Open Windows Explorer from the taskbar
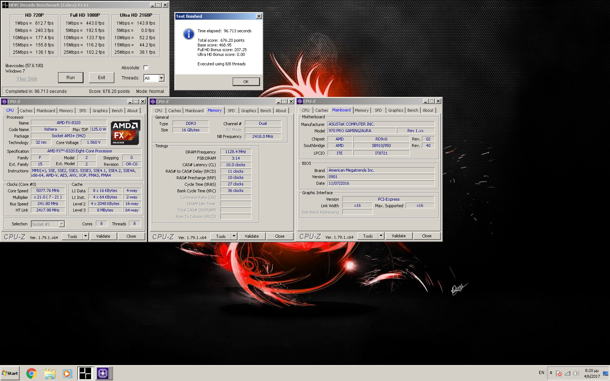The height and width of the screenshot is (381, 610). [49, 373]
